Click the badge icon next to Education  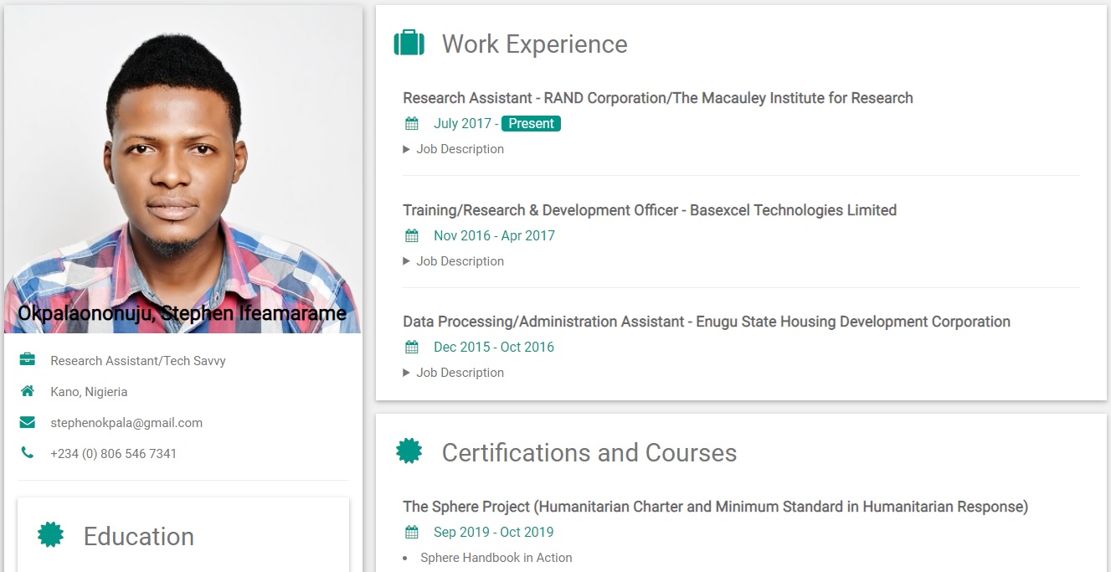click(51, 535)
